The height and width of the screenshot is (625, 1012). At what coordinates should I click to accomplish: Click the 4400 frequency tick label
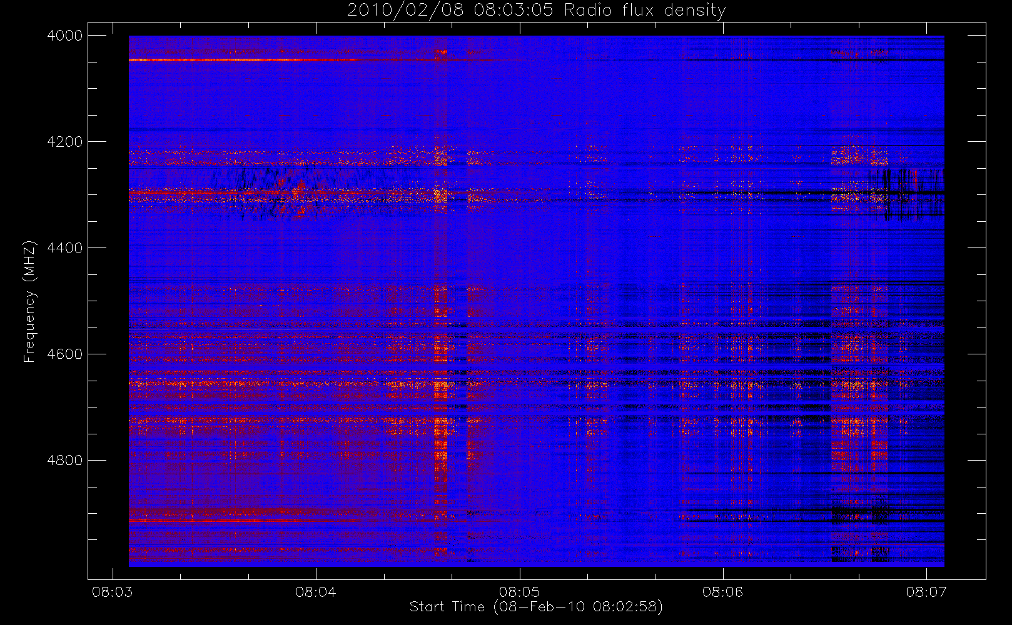click(x=65, y=248)
